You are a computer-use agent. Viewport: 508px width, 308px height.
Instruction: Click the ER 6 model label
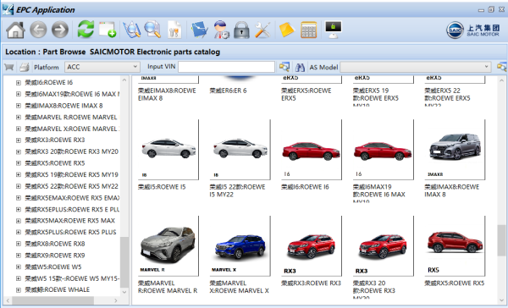coord(228,91)
